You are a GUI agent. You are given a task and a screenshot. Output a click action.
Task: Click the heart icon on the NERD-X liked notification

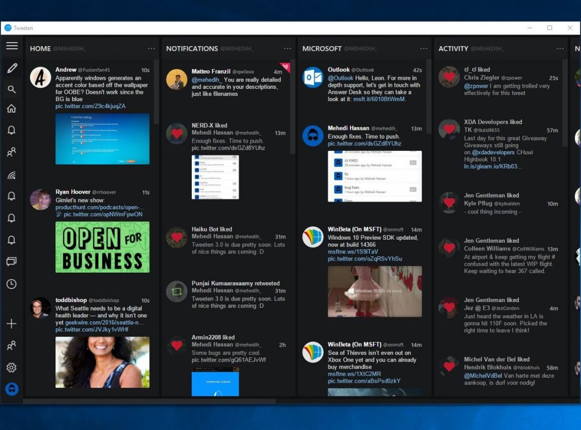177,134
